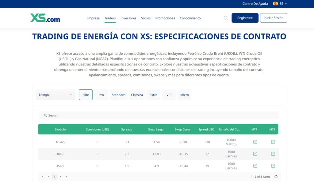
Task: Open the Centro De Ayuda link
Action: coord(255,4)
